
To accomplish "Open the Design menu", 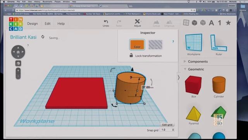I will [33, 24].
